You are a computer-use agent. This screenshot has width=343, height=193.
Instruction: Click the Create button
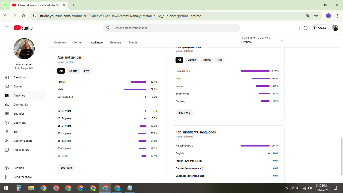[319, 28]
